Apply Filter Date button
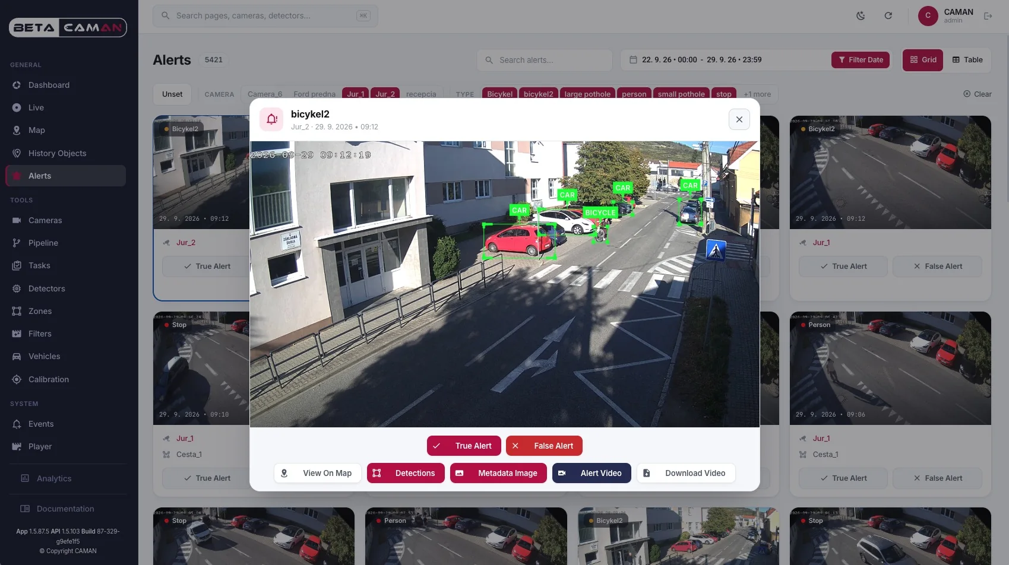Viewport: 1009px width, 565px height. [861, 60]
